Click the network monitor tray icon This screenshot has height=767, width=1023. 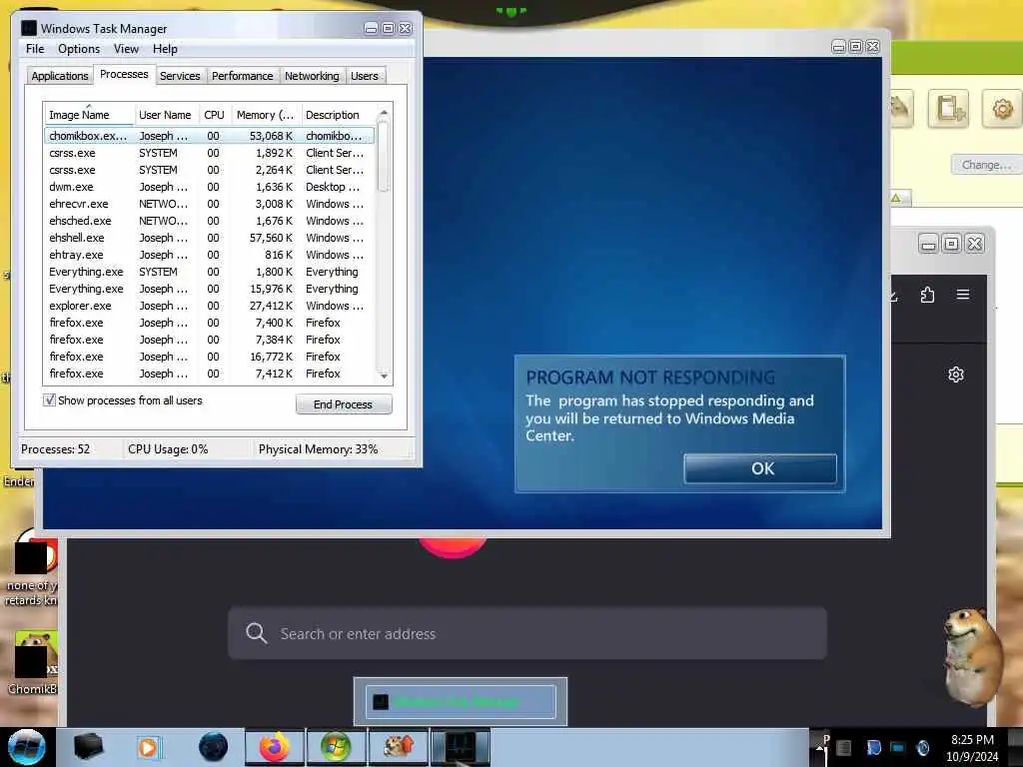point(898,747)
